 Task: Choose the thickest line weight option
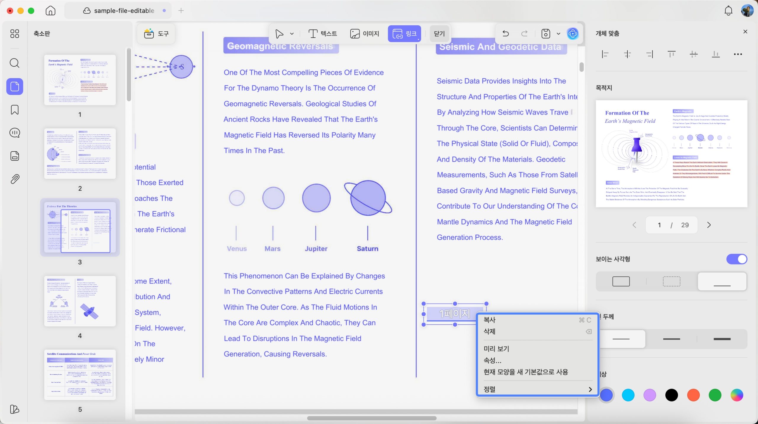click(722, 339)
